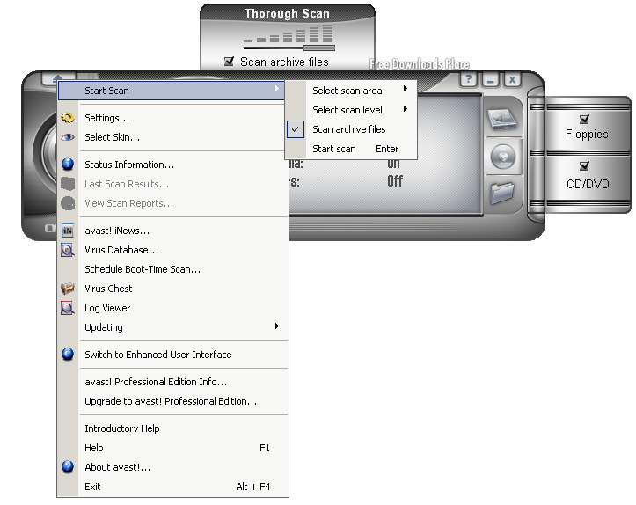636x505 pixels.
Task: Select the folder scan icon
Action: pos(502,193)
